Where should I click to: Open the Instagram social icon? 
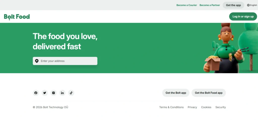click(53, 93)
